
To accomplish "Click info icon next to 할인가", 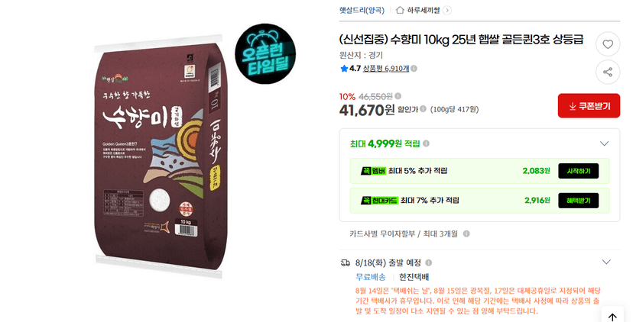I will click(423, 109).
